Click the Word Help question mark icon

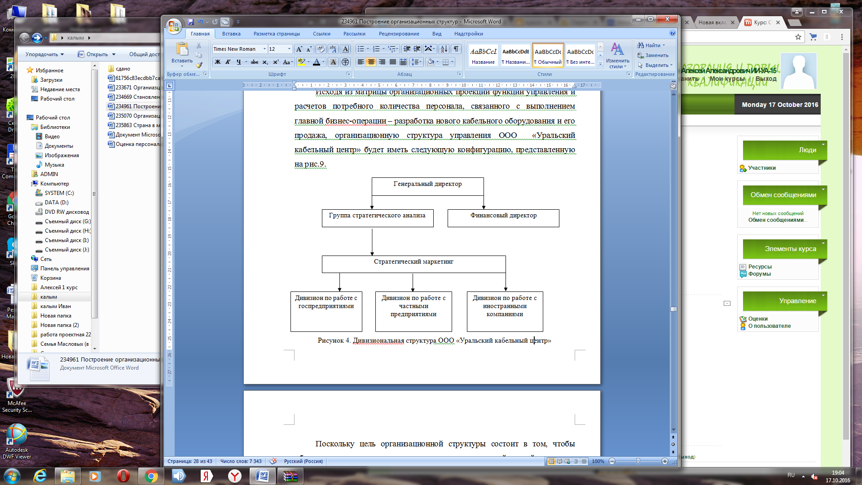click(672, 33)
